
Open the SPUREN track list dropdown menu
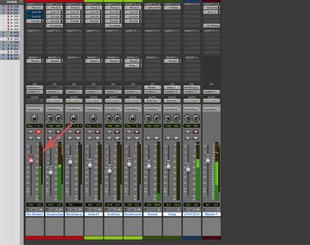pyautogui.click(x=21, y=2)
